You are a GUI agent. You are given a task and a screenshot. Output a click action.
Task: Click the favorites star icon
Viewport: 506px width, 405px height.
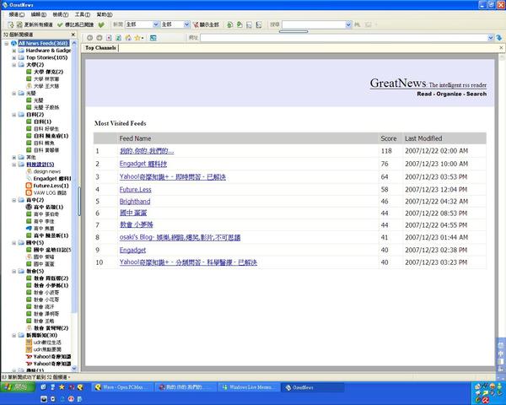[137, 38]
